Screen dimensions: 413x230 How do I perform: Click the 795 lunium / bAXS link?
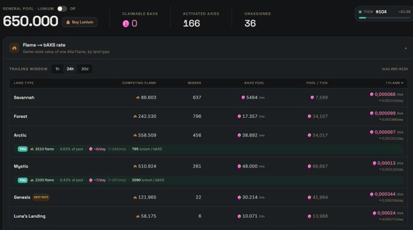pos(147,149)
